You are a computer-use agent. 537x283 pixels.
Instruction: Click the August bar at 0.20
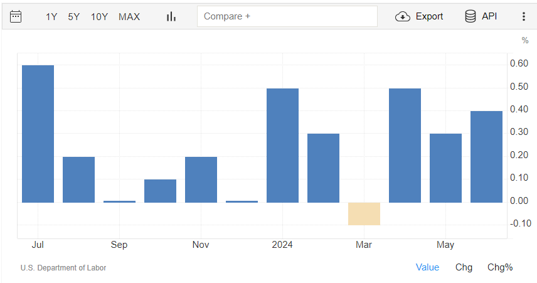coord(79,180)
